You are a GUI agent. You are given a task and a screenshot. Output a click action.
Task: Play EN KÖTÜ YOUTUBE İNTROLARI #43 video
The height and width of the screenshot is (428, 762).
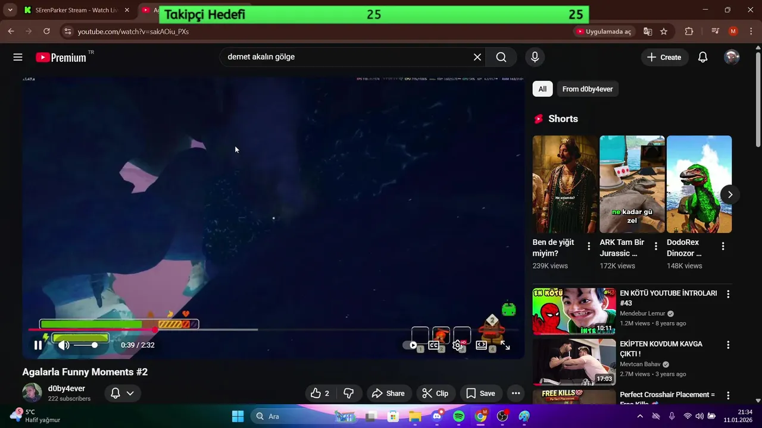tap(574, 311)
